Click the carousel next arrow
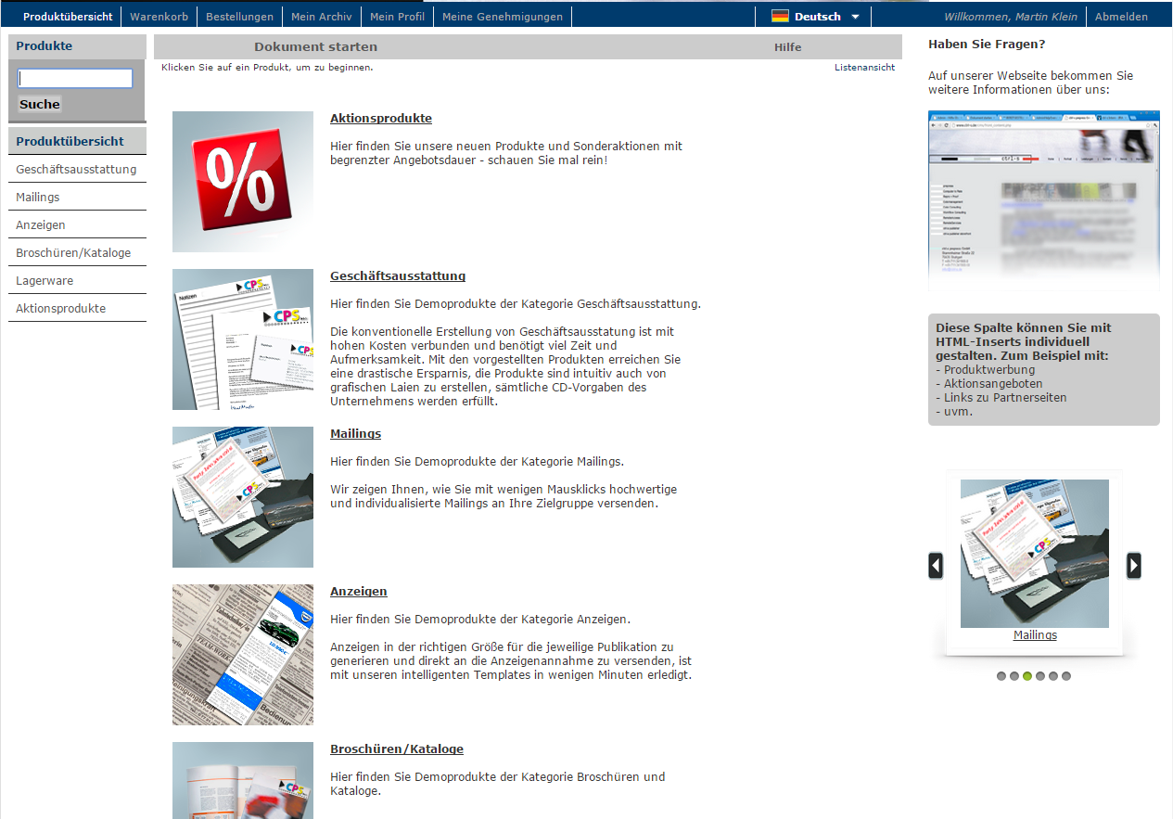 (x=1134, y=566)
